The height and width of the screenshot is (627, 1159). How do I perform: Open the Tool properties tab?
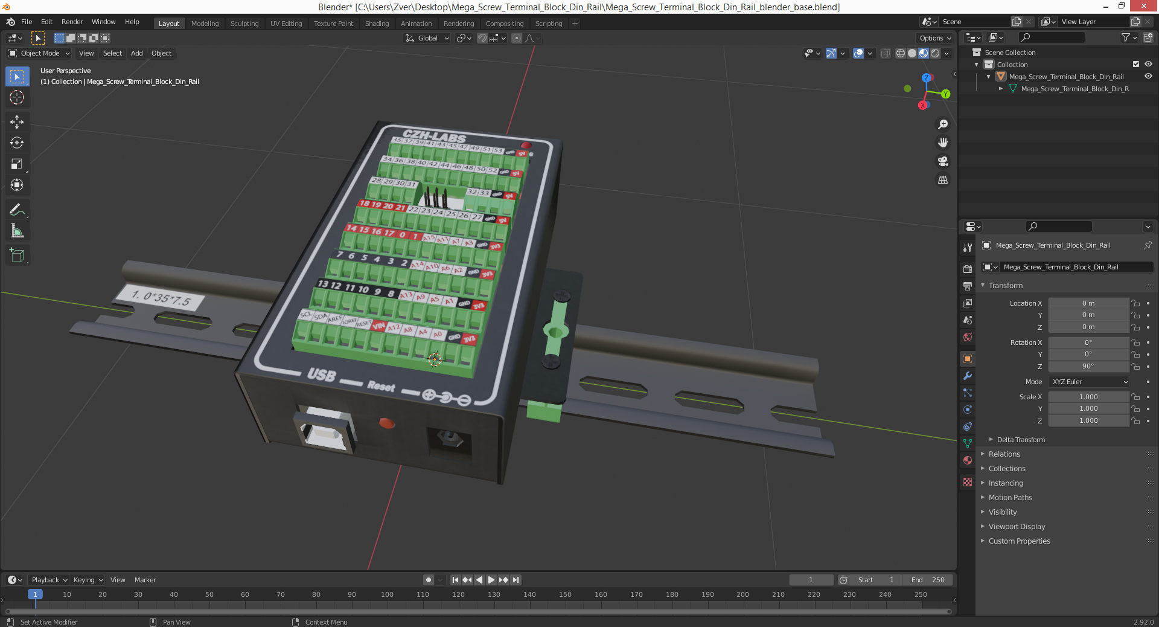pos(968,248)
